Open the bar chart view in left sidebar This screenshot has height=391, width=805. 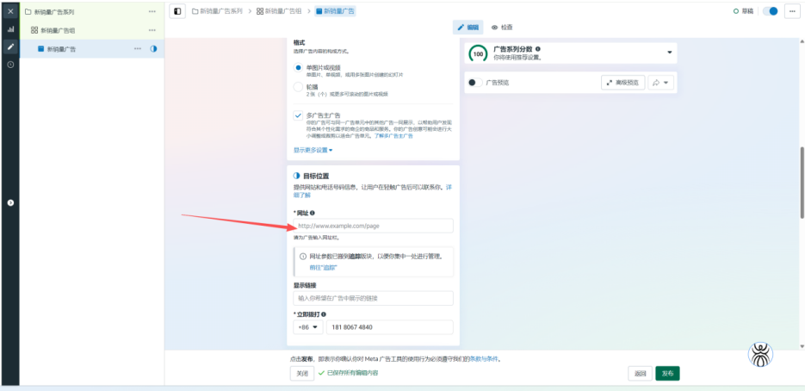coord(10,29)
